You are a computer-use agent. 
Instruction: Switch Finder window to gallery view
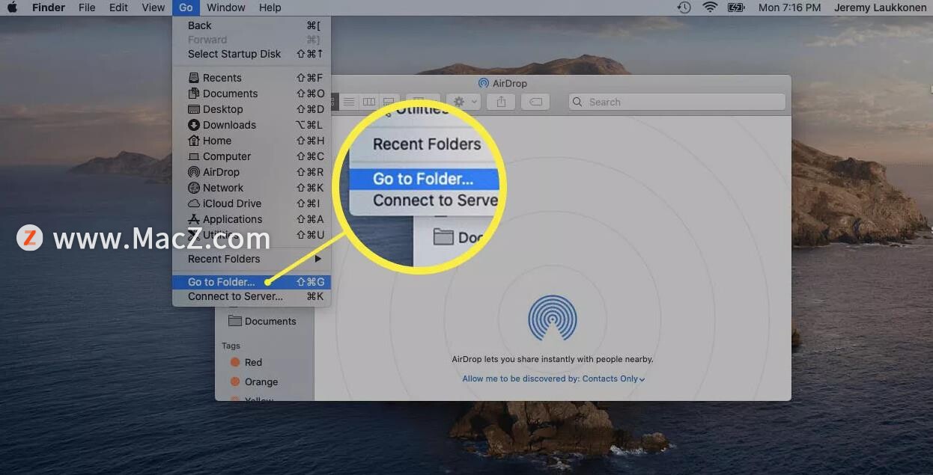click(x=388, y=102)
